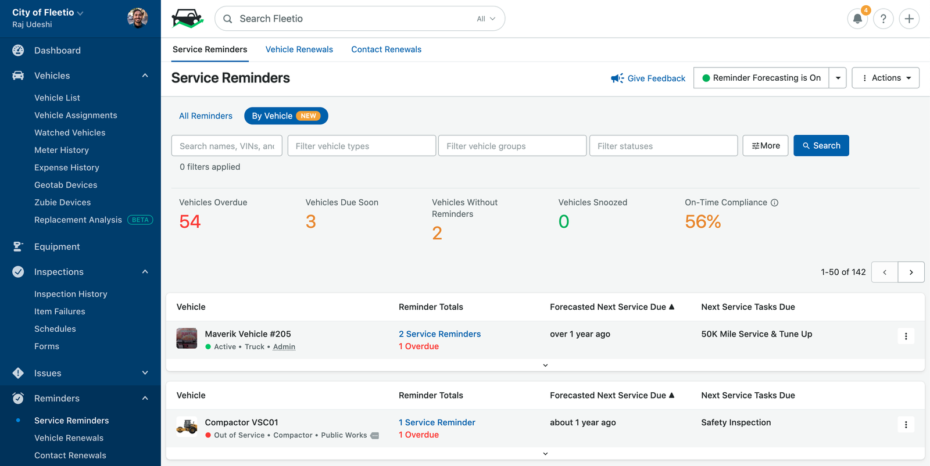
Task: Click Compactor VSC01 thumbnail
Action: [187, 426]
